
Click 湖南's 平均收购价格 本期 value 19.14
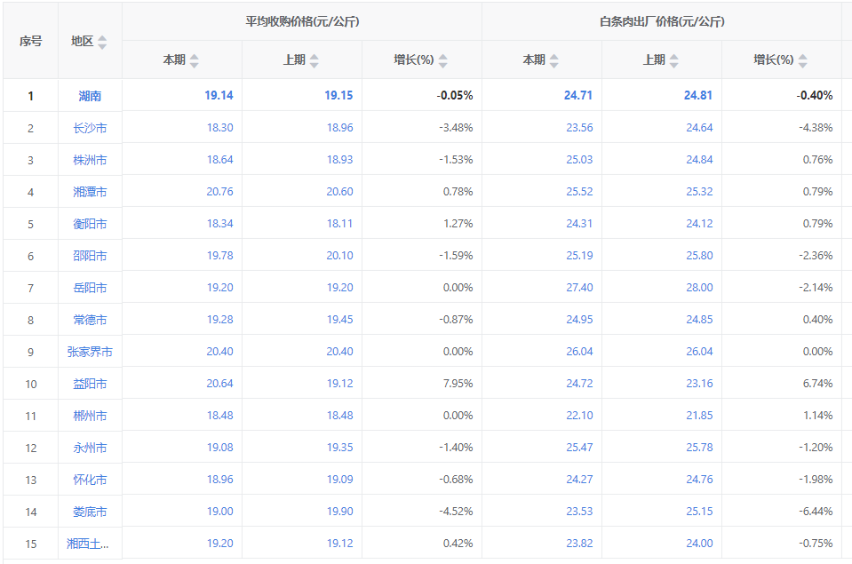[x=219, y=96]
